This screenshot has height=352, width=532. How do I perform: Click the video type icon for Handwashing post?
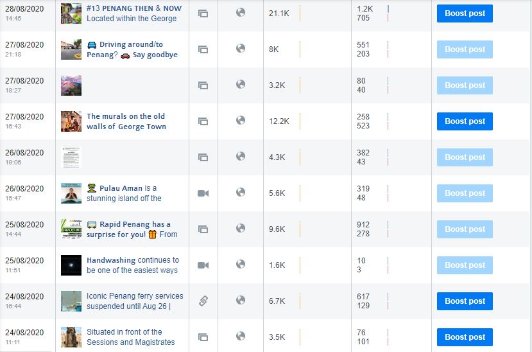pos(203,265)
